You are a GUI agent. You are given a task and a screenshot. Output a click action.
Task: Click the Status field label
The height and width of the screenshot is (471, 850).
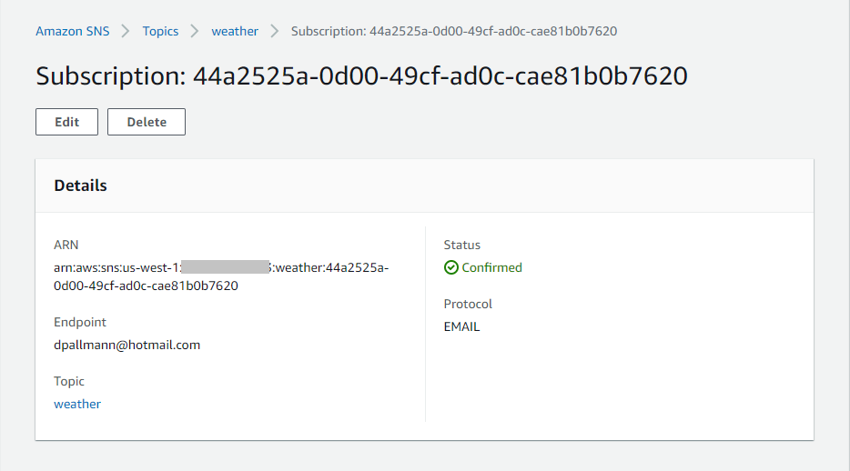(x=462, y=245)
